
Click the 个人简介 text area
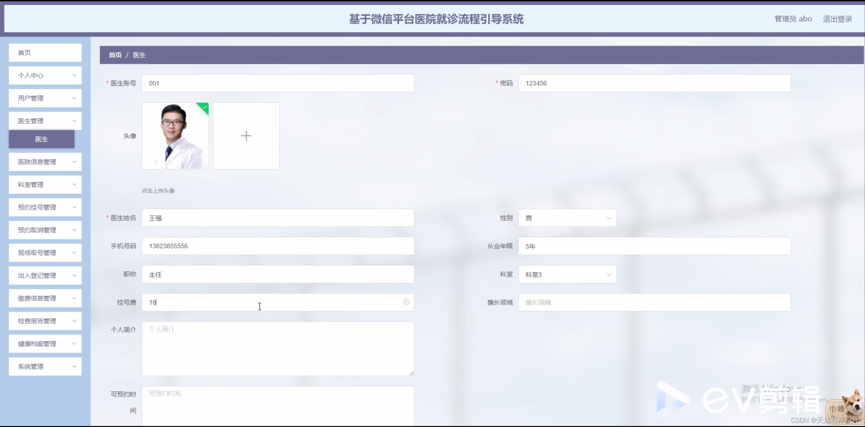(277, 349)
